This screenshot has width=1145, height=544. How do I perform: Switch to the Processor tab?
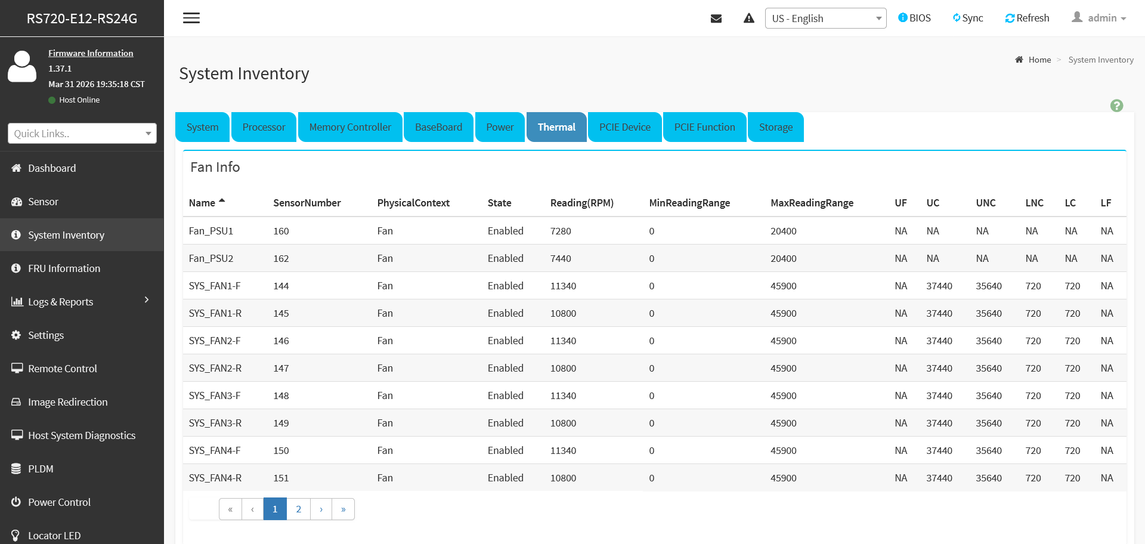tap(264, 127)
